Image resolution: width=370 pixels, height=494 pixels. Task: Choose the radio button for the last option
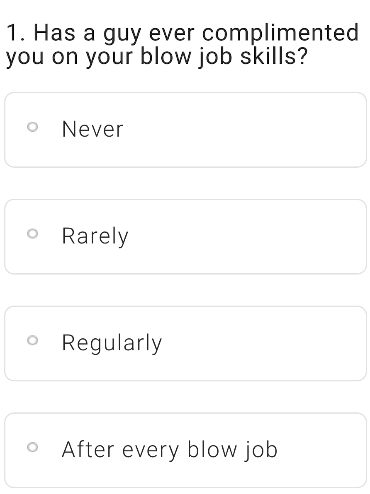(32, 447)
